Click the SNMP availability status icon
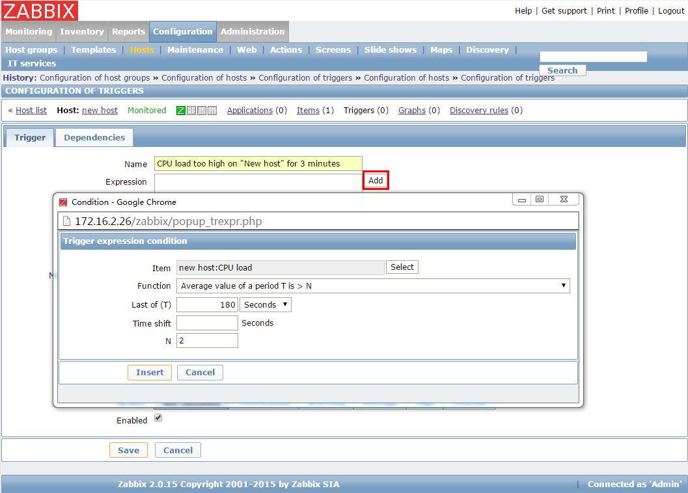 click(x=191, y=111)
